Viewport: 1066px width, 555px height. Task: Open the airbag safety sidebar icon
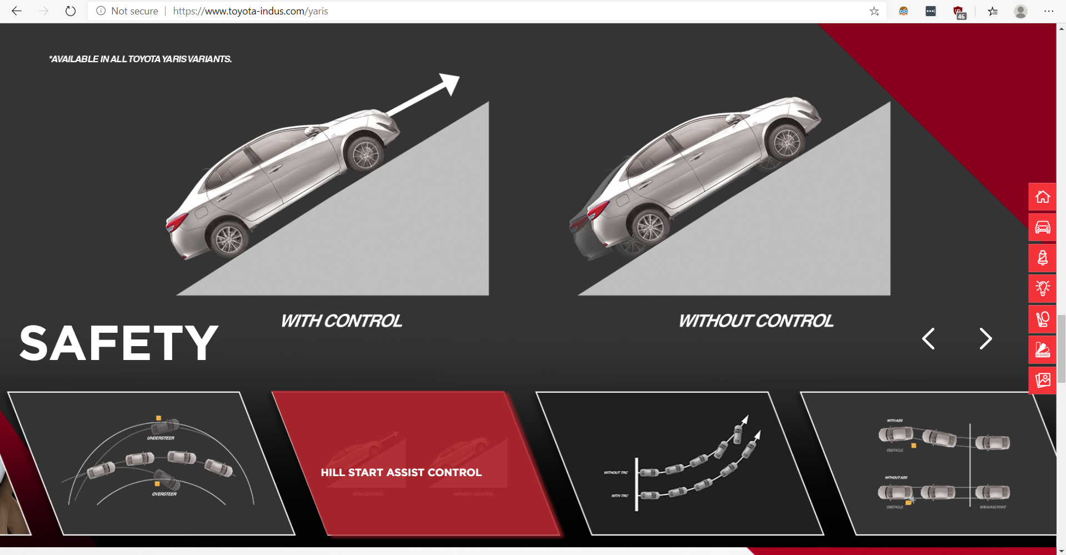click(x=1043, y=319)
